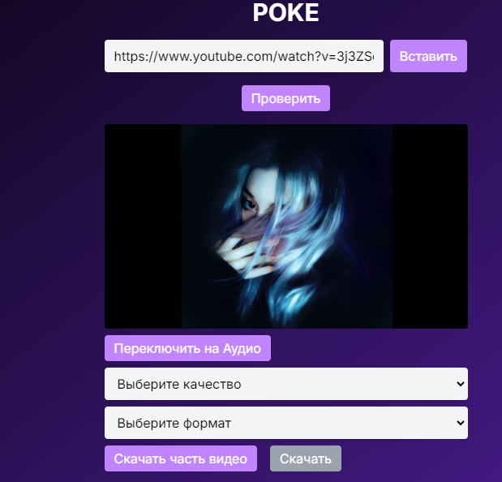Image resolution: width=502 pixels, height=482 pixels.
Task: Click the hand in the preview image
Action: 248,255
